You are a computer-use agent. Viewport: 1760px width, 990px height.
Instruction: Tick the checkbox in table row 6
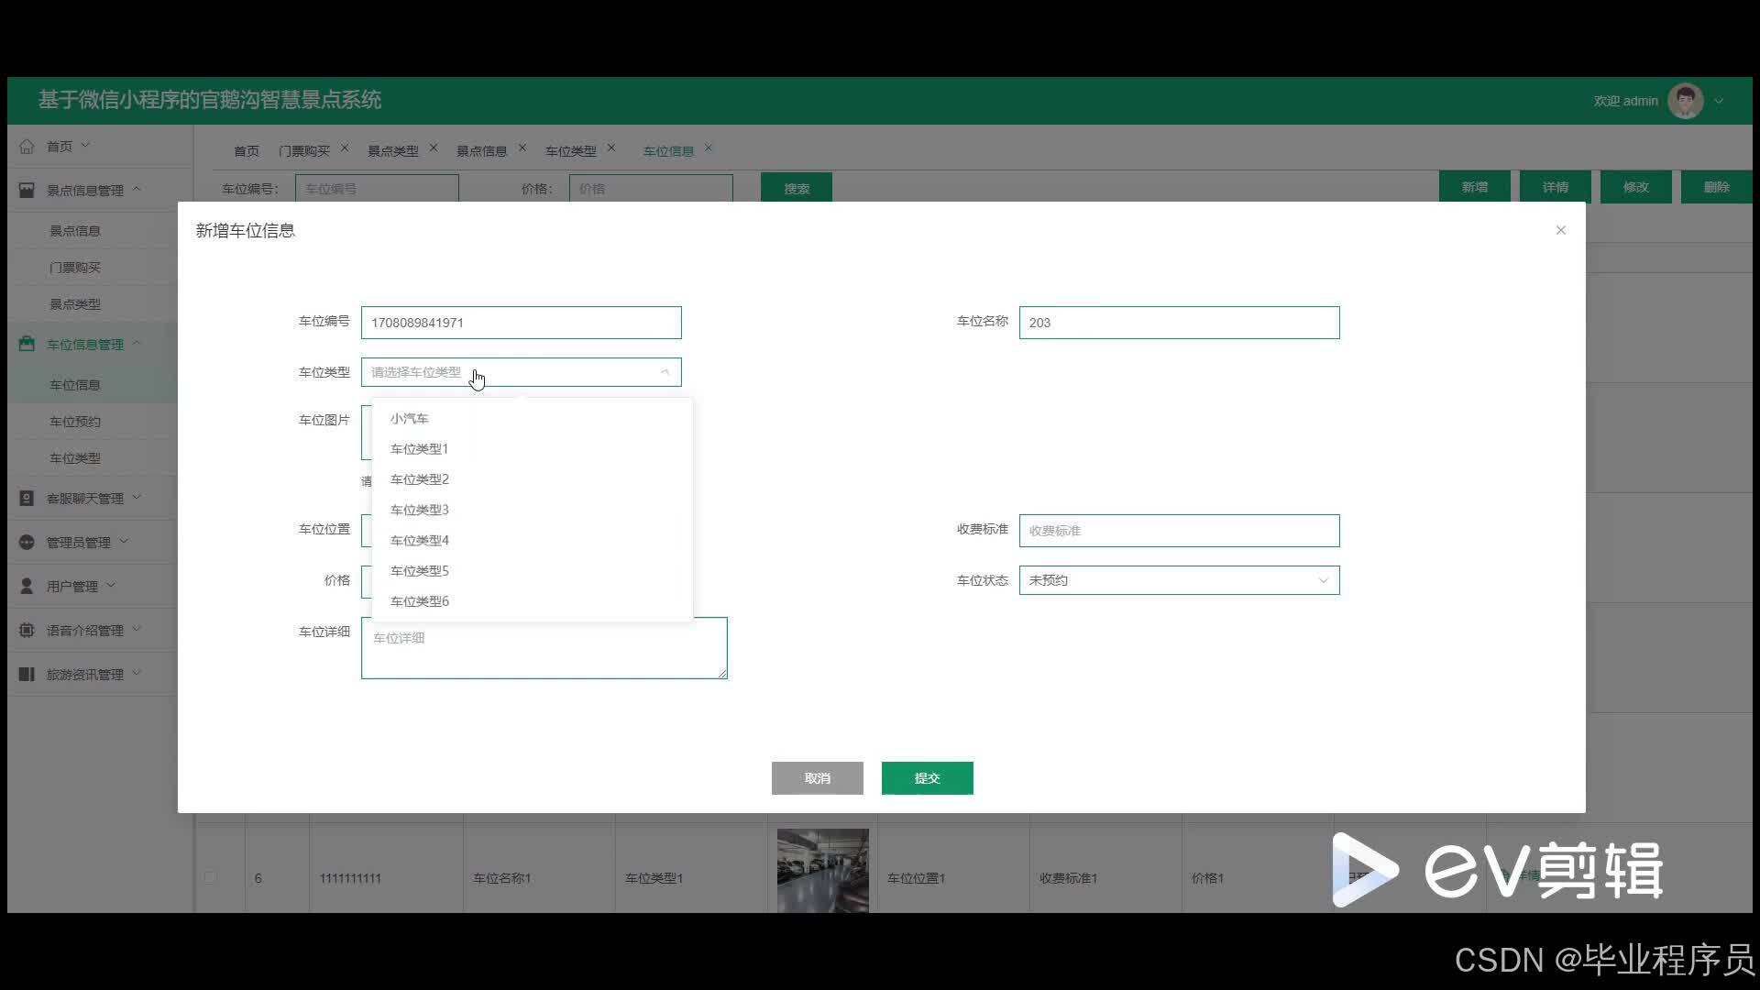click(210, 877)
